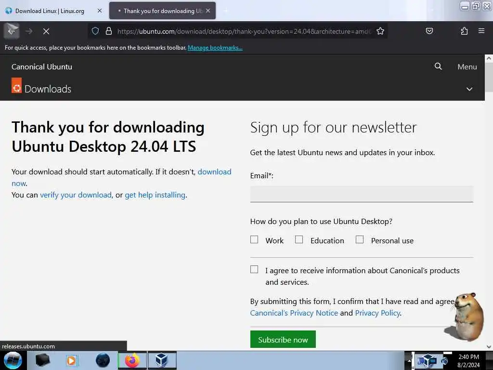This screenshot has height=370, width=493.
Task: Click the URL address bar
Action: [244, 31]
